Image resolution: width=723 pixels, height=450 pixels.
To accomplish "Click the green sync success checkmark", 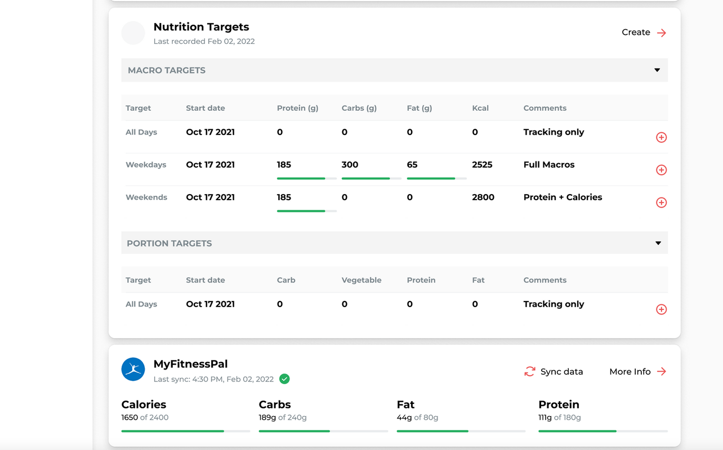I will (285, 379).
